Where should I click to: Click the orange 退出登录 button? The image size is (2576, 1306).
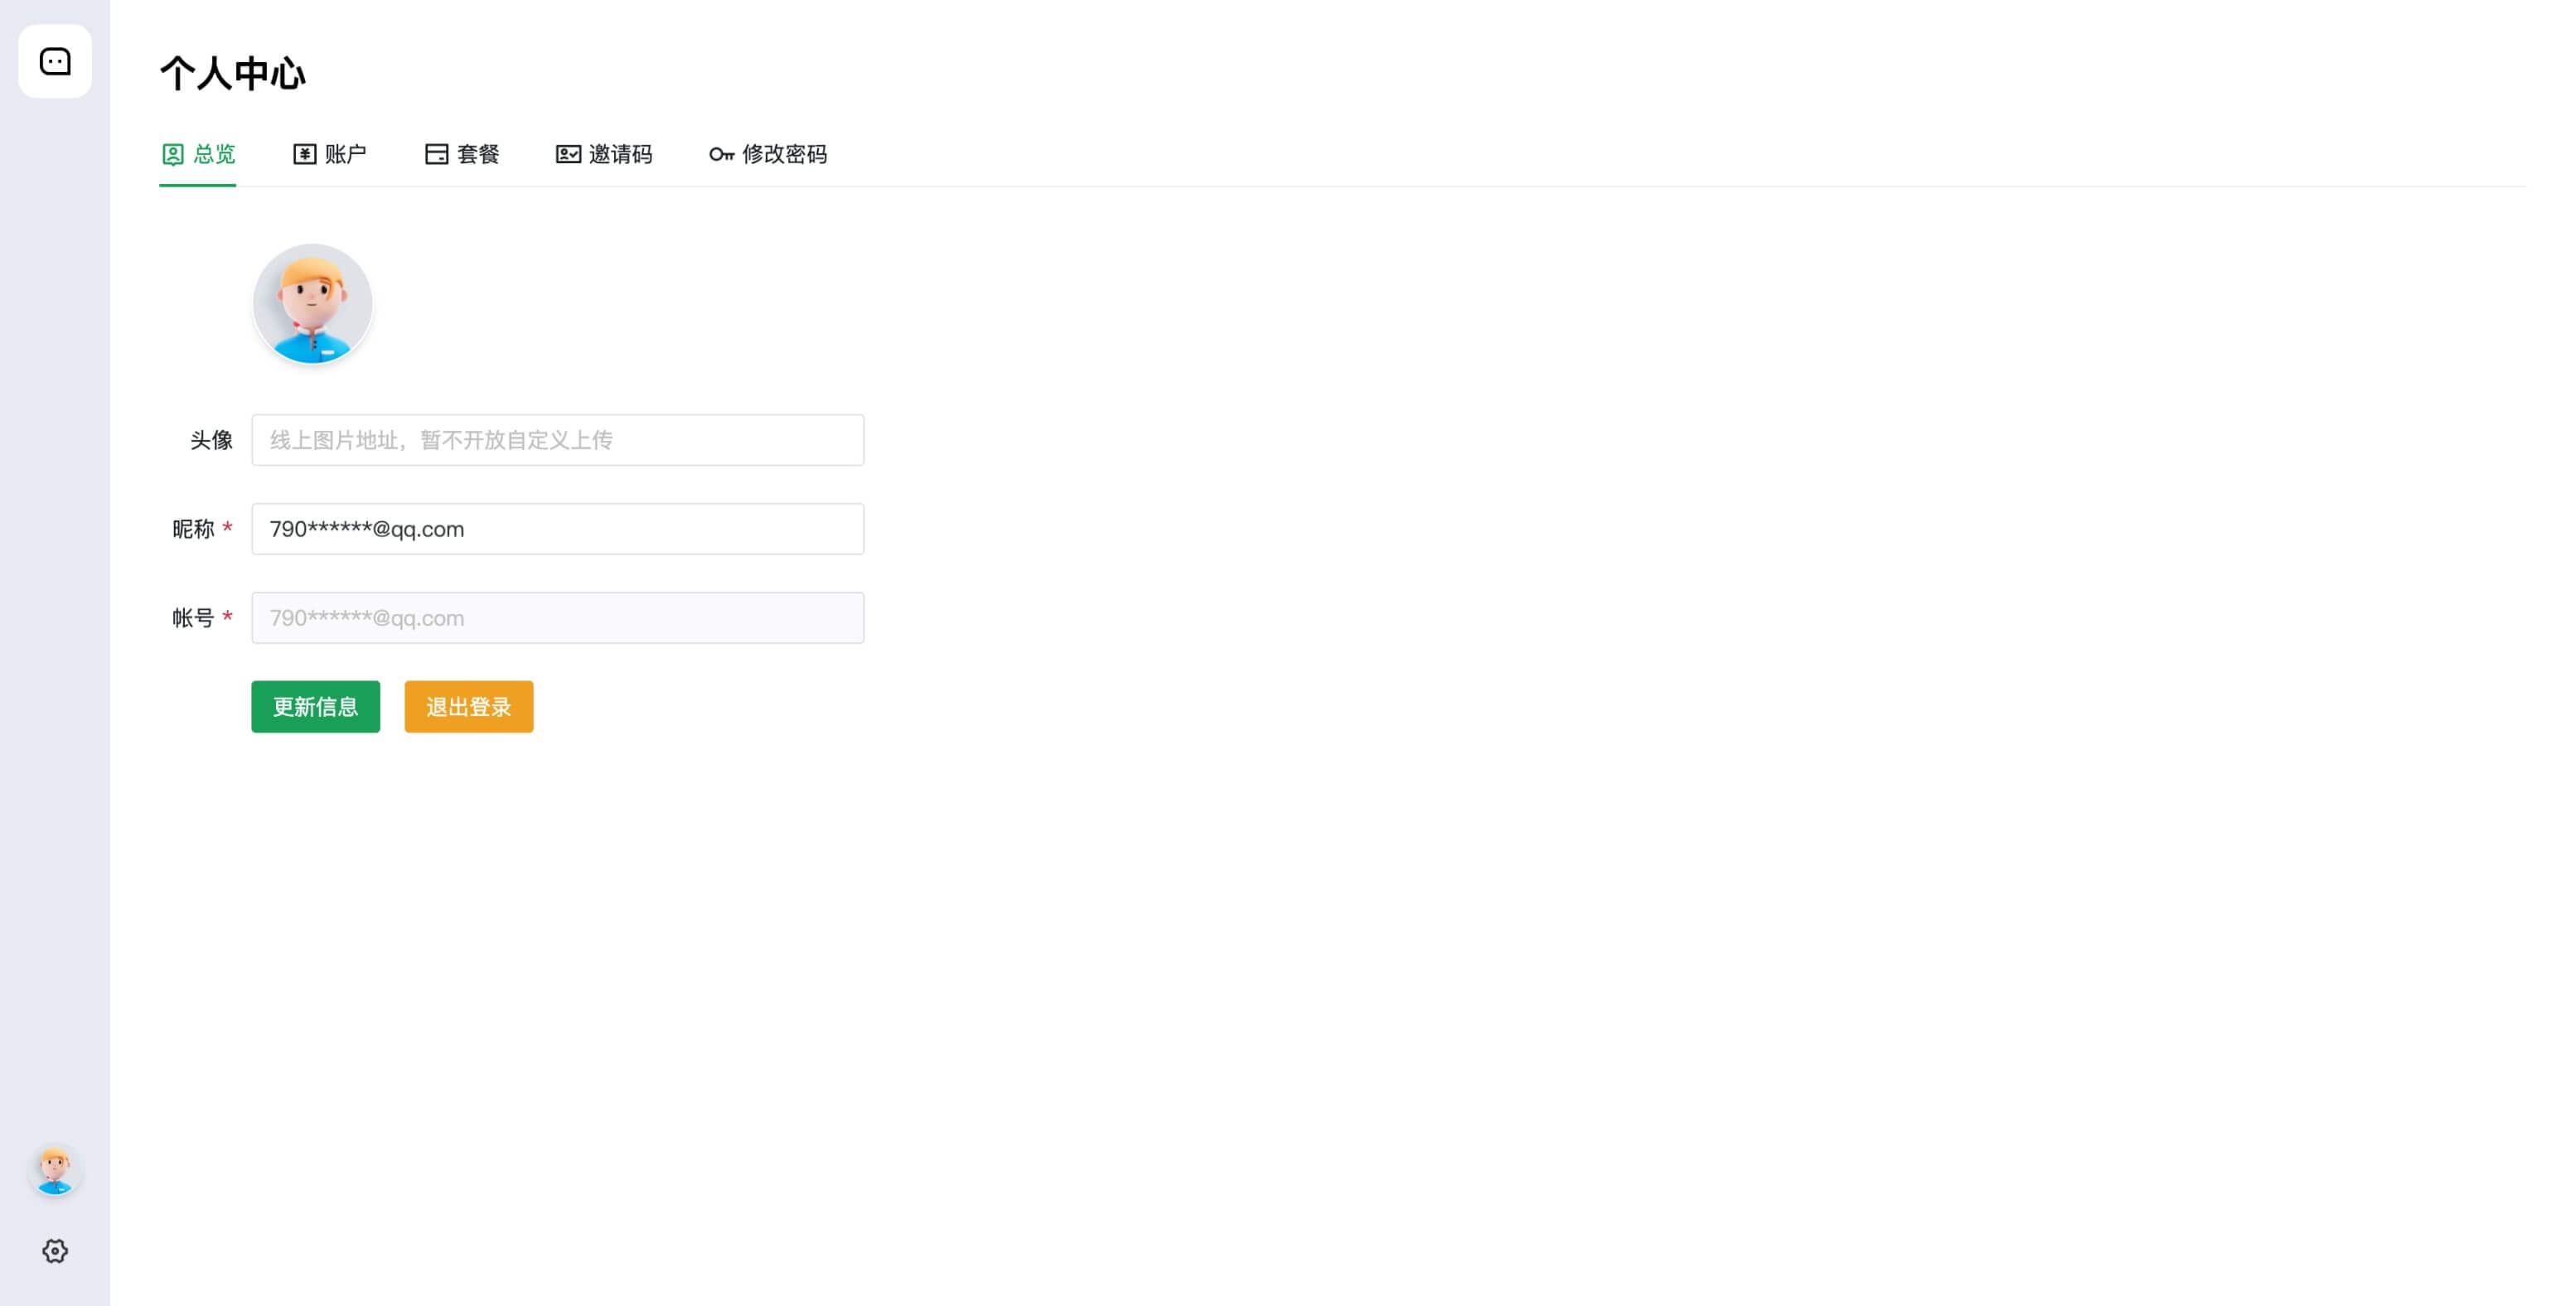coord(468,707)
